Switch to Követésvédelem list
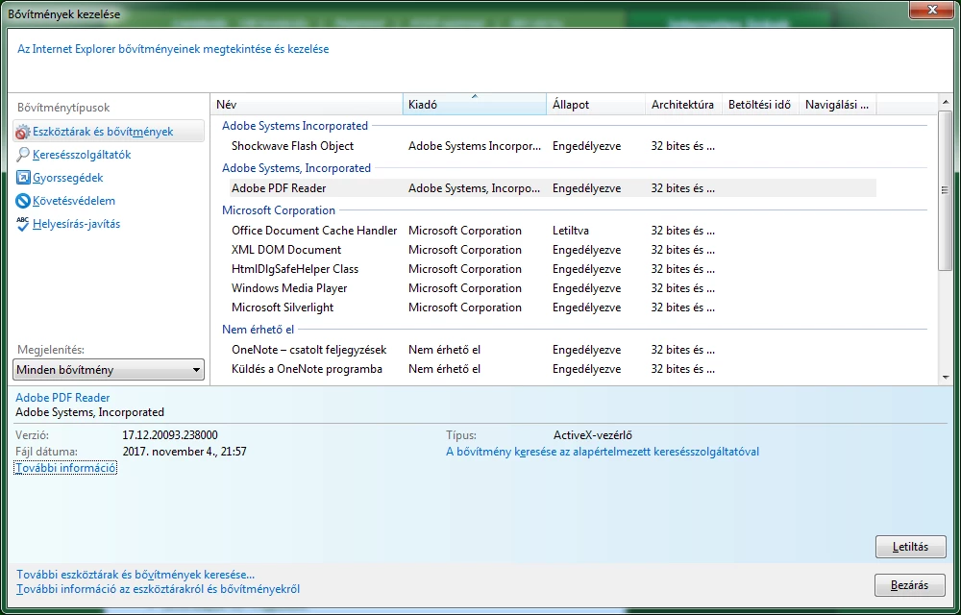 (x=74, y=200)
